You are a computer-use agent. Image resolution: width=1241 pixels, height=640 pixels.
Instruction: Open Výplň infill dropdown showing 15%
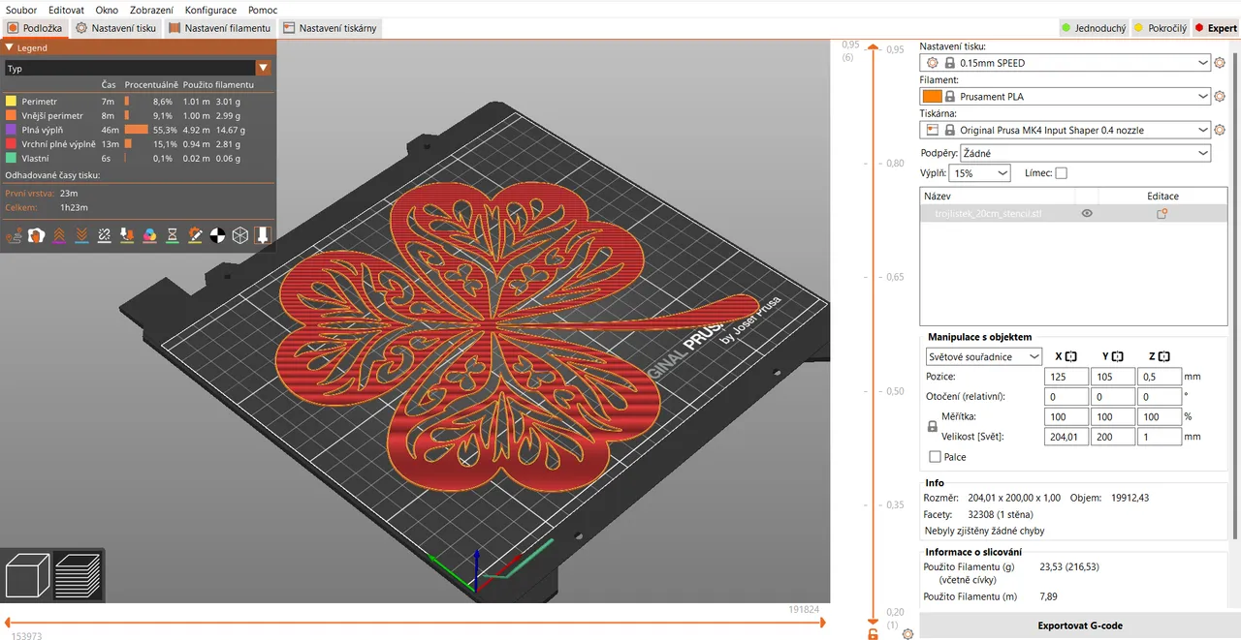click(979, 173)
